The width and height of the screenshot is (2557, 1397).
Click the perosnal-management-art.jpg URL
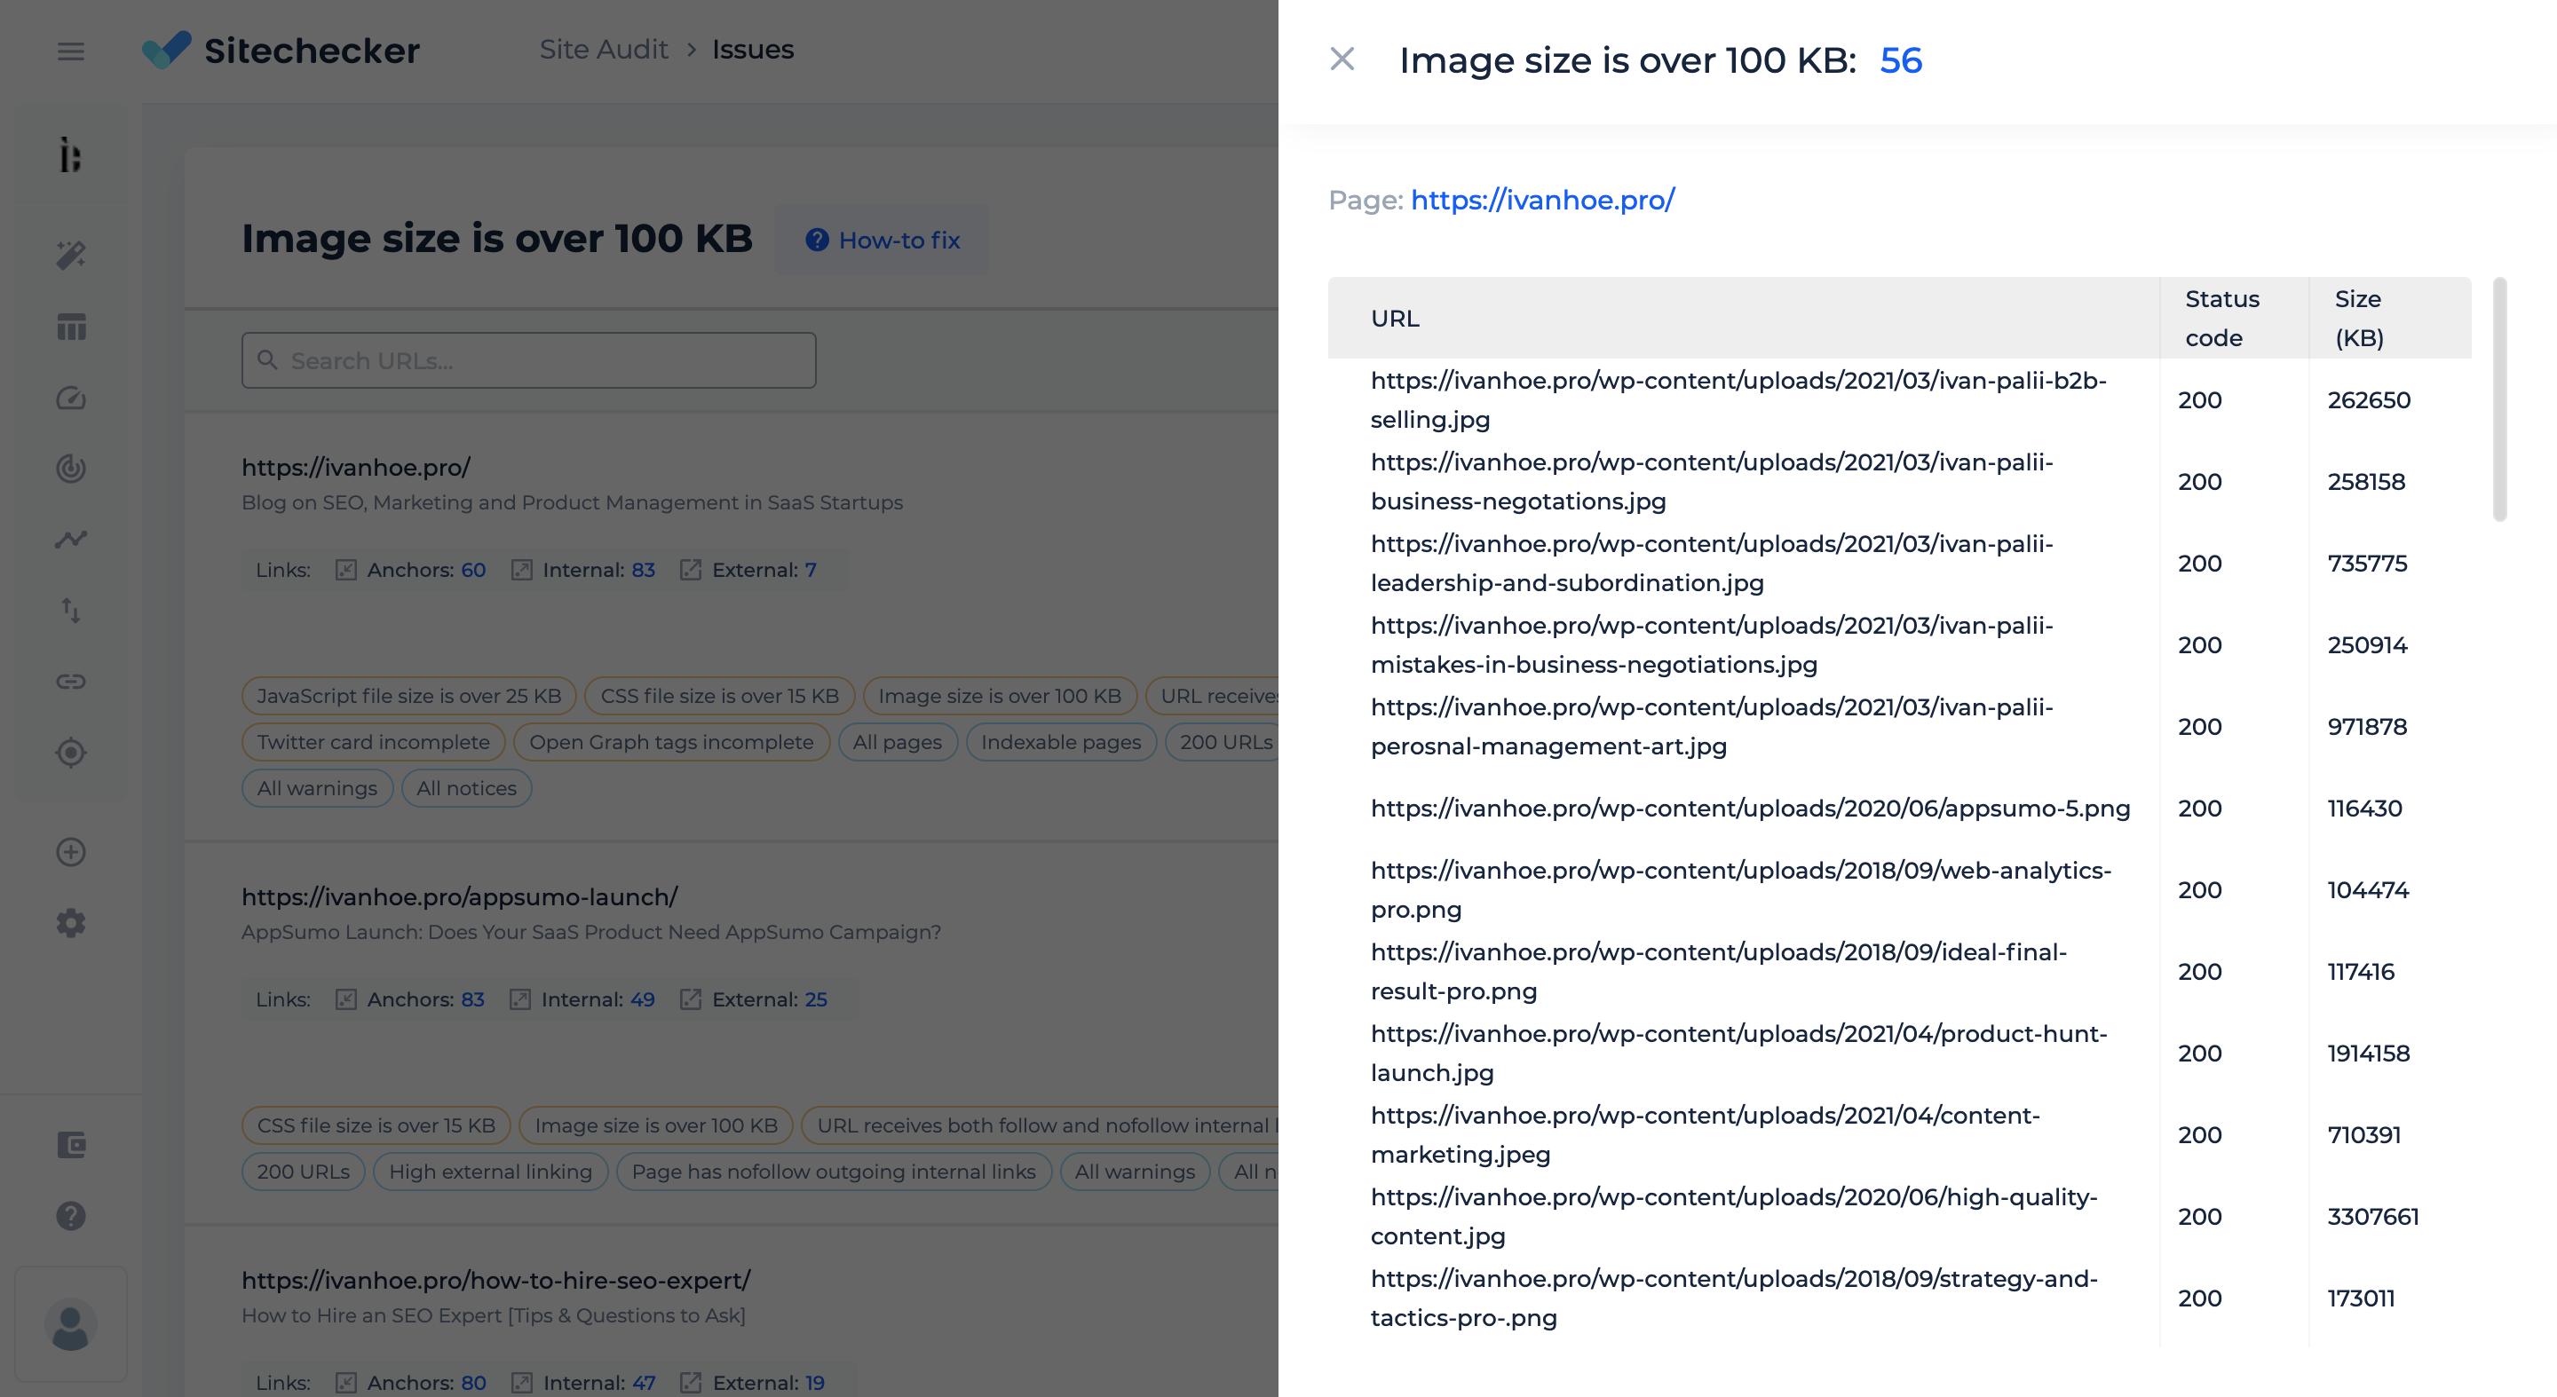1711,725
